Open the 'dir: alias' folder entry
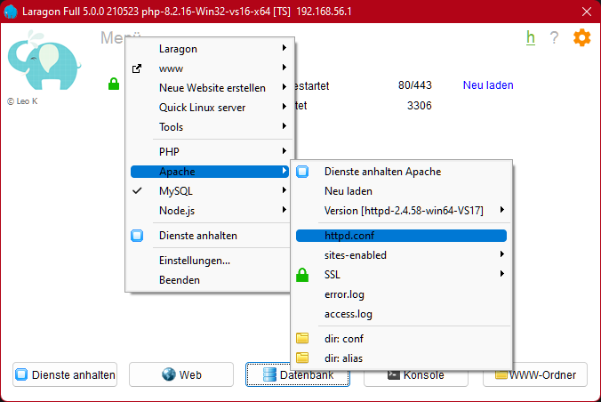The width and height of the screenshot is (601, 402). [344, 358]
